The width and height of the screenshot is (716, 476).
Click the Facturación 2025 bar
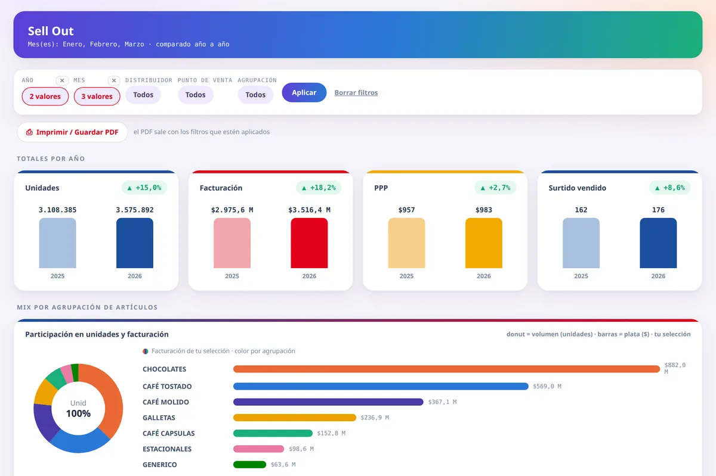(x=232, y=243)
